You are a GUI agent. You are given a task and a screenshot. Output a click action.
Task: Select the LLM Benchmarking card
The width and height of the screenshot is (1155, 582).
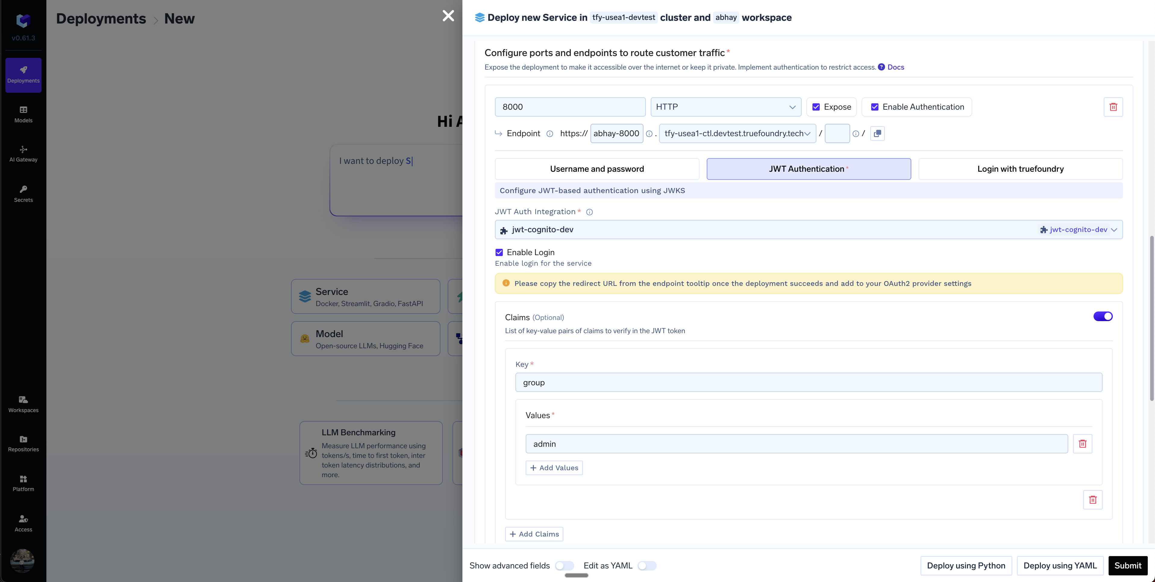[371, 453]
